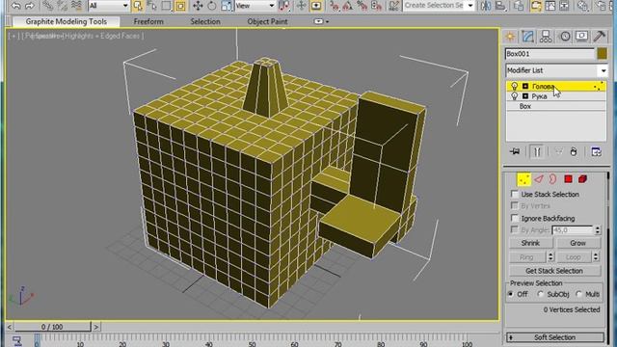Viewport: 617px width, 347px height.
Task: Select the SubObj preview selection radio
Action: [x=541, y=294]
